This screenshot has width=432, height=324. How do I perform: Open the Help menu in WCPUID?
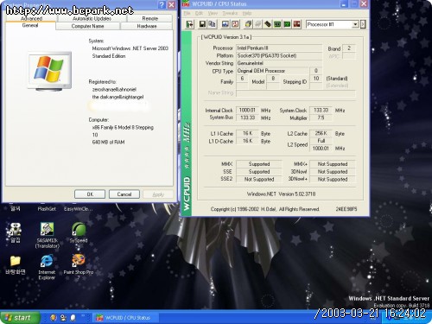(247, 13)
